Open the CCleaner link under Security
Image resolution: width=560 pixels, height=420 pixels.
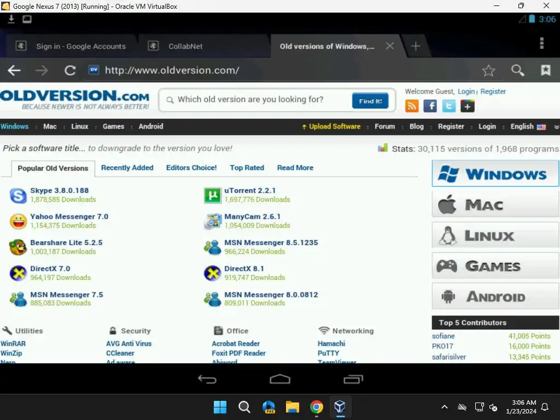click(120, 353)
